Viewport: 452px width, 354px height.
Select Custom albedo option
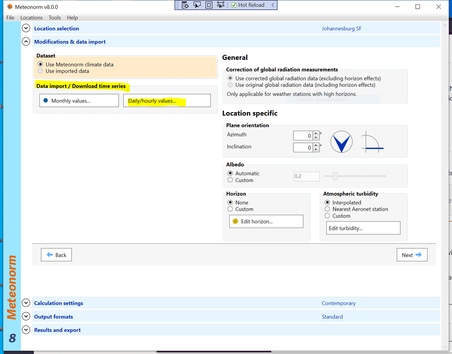[x=230, y=180]
